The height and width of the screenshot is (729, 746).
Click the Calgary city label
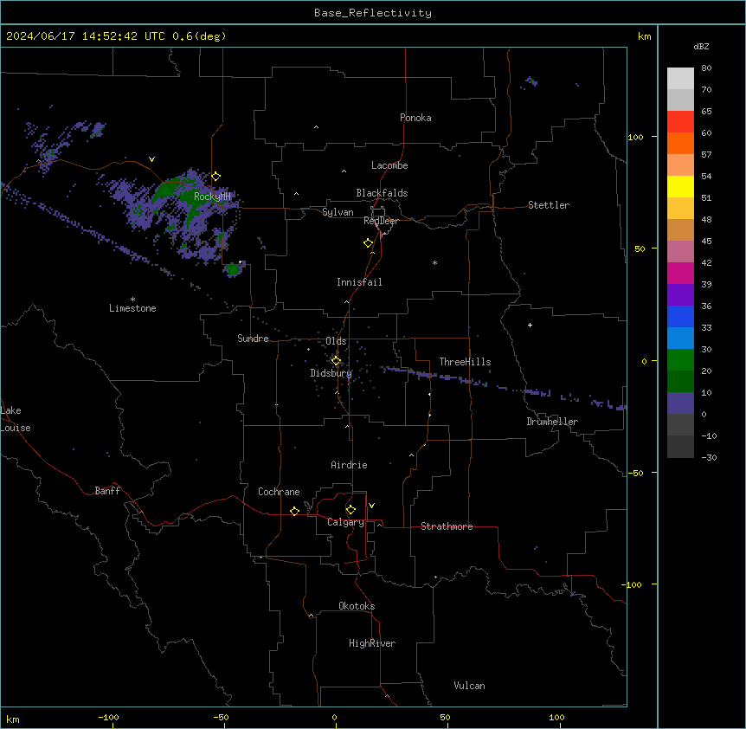point(345,522)
